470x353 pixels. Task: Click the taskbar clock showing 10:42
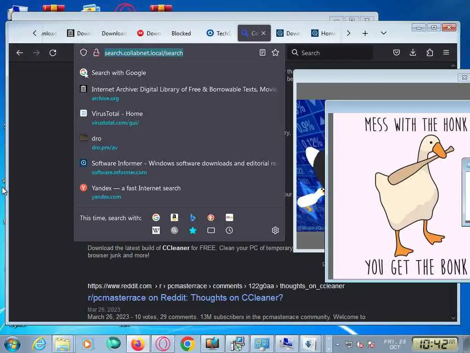(435, 344)
